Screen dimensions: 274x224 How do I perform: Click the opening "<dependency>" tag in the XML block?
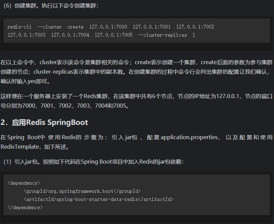[x=24, y=183]
